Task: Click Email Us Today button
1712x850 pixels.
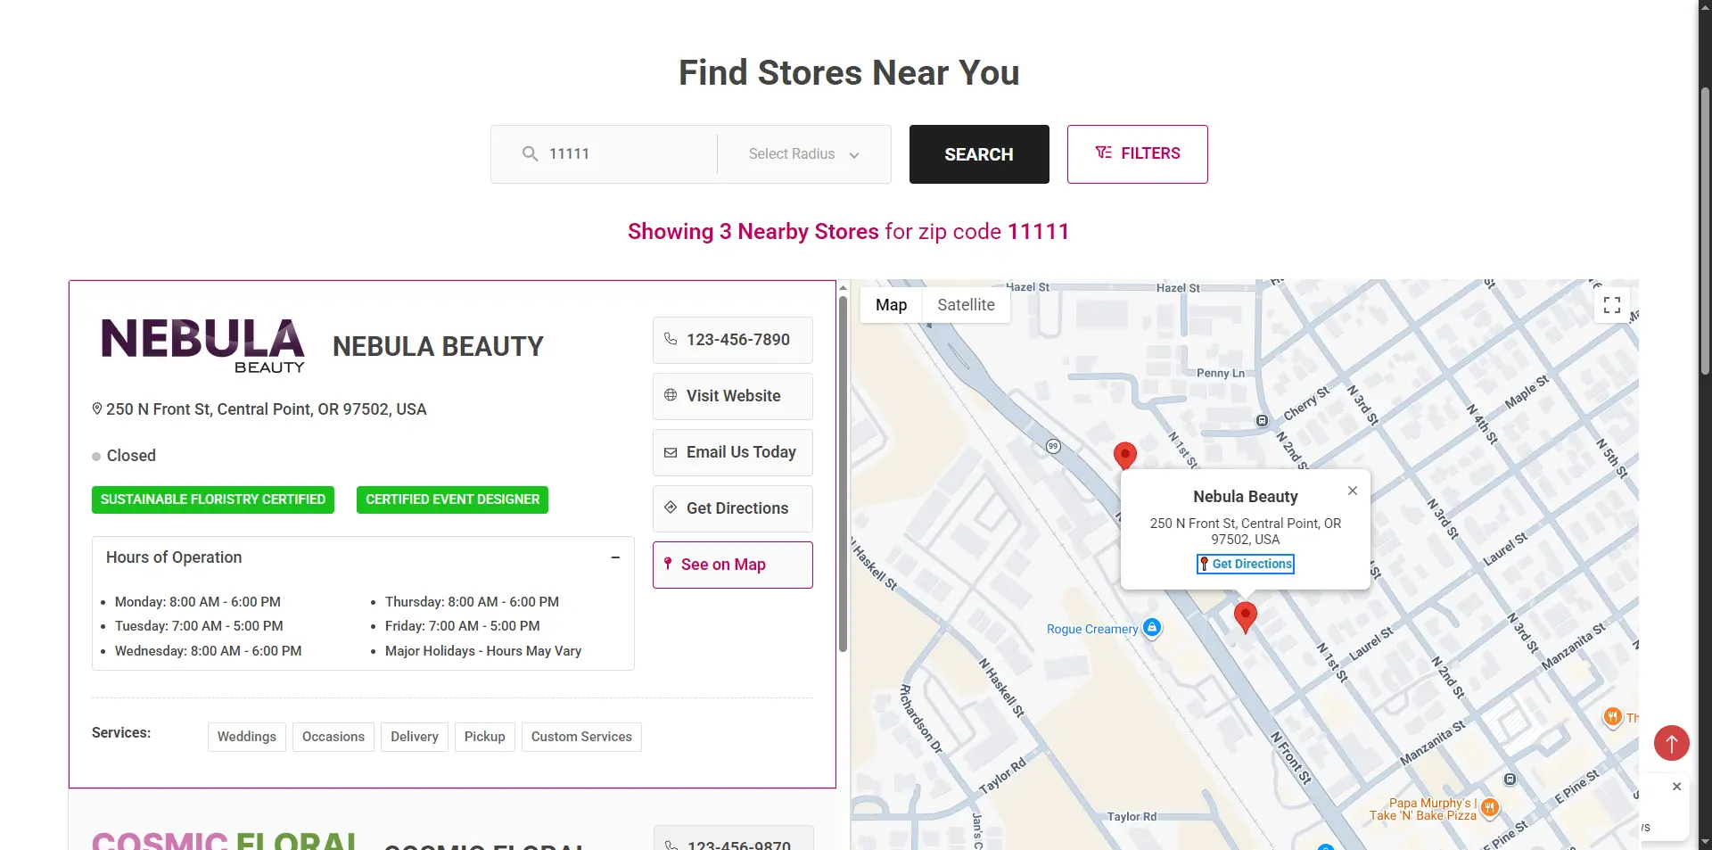Action: (732, 452)
